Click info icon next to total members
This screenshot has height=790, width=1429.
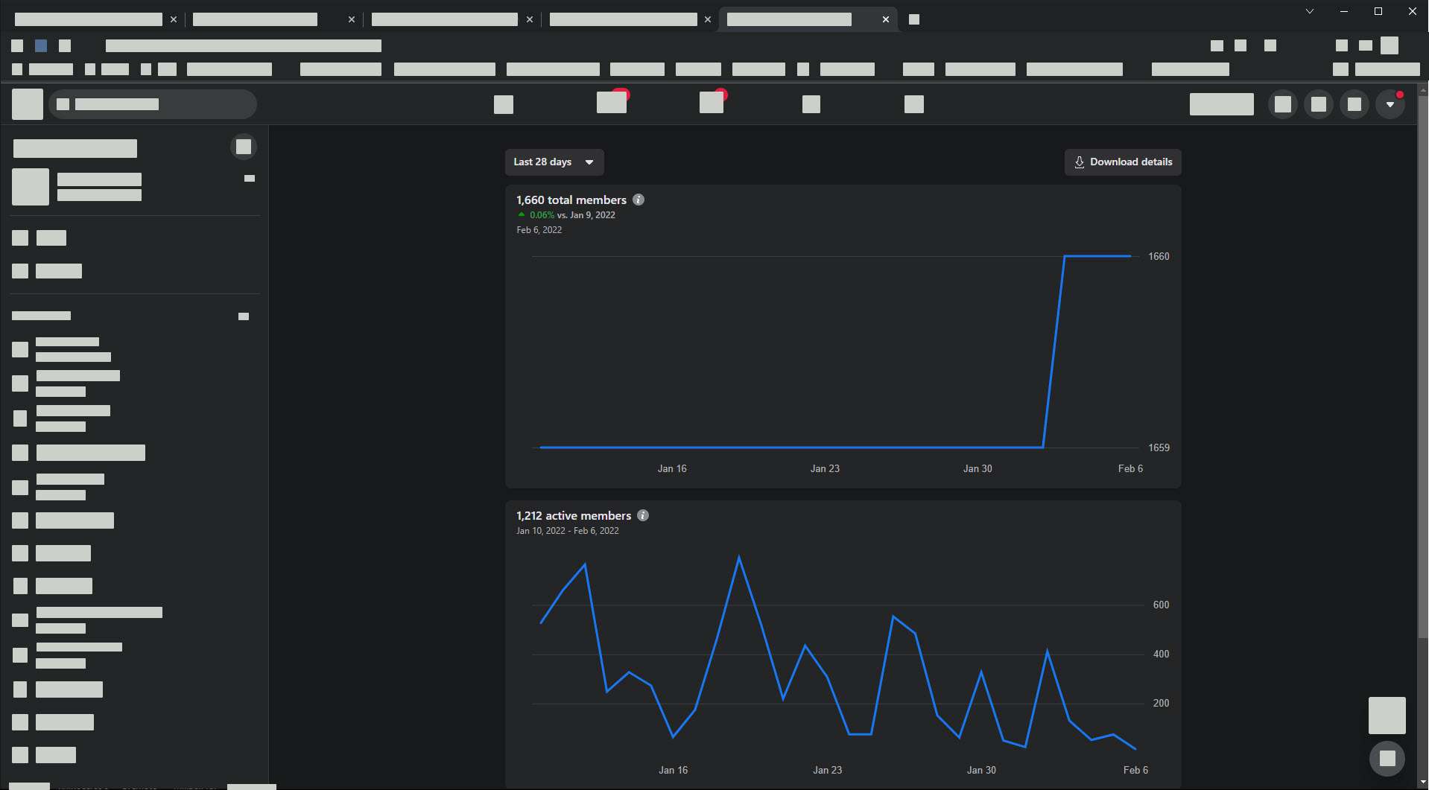point(639,200)
